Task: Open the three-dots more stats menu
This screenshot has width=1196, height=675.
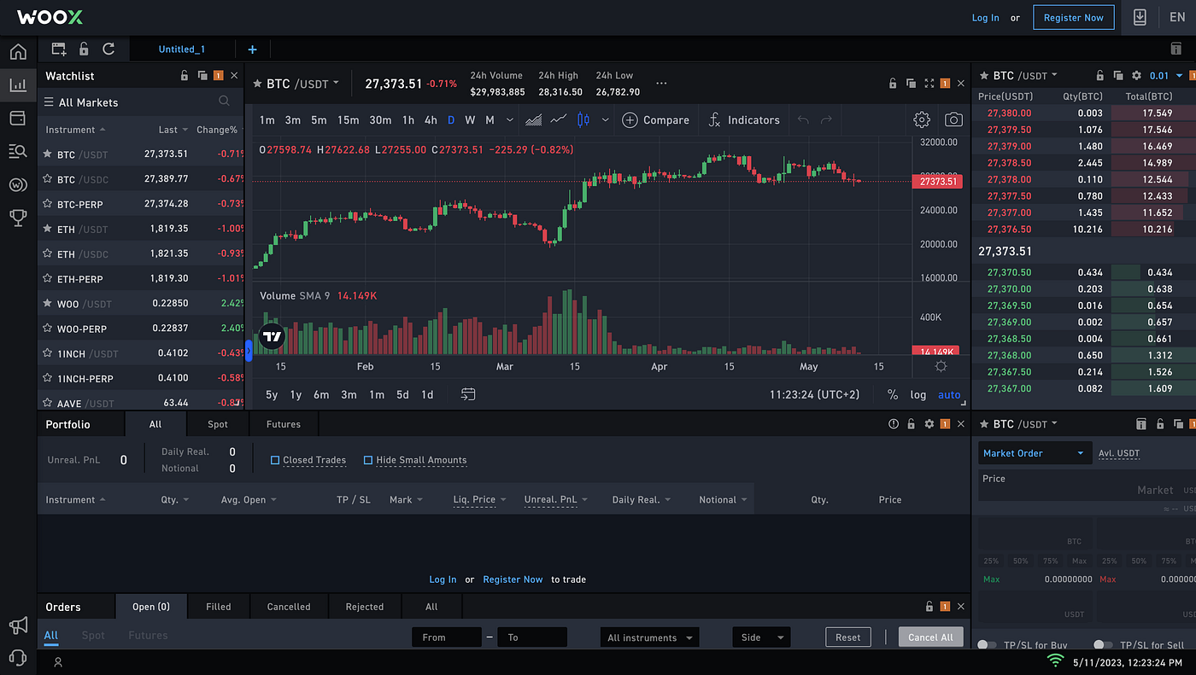Action: (x=661, y=84)
